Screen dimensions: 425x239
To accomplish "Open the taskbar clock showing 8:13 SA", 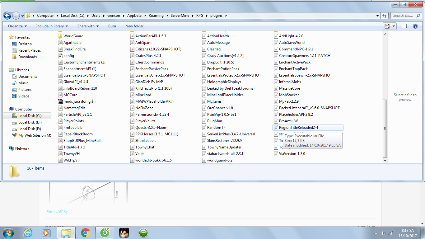I will pyautogui.click(x=408, y=233).
